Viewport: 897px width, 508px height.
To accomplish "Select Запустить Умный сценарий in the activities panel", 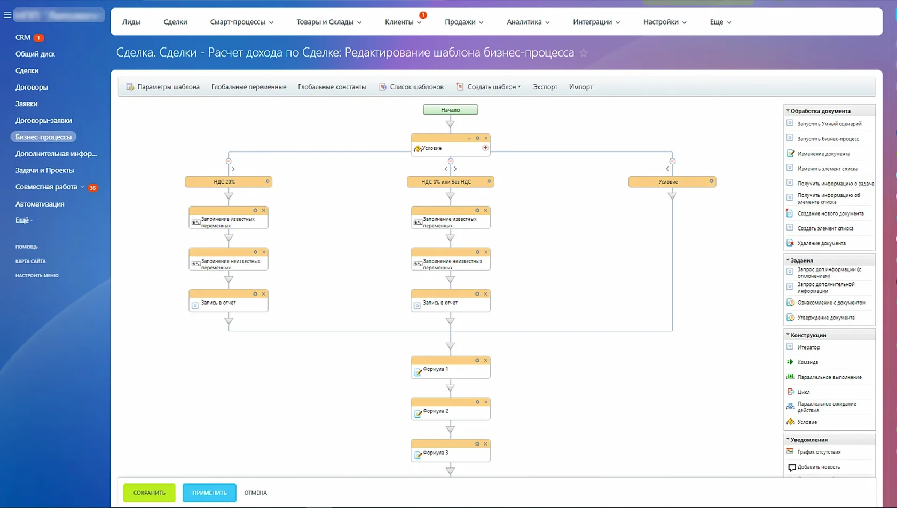I will (x=829, y=124).
